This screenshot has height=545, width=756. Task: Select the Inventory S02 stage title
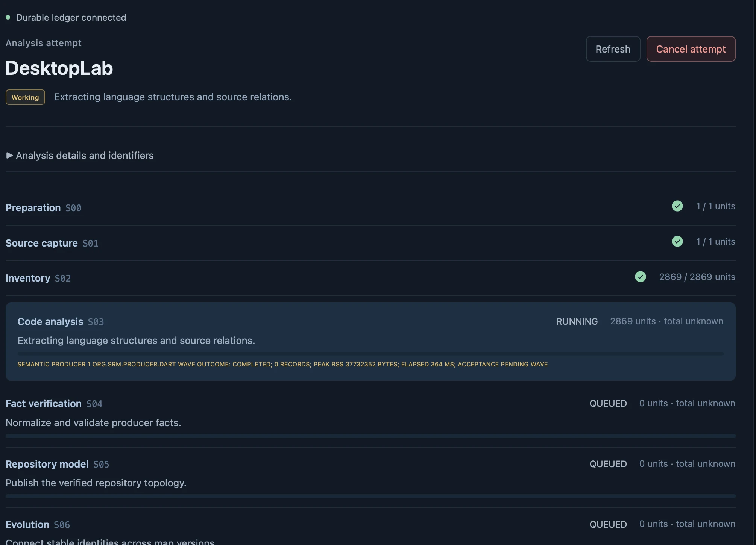pos(38,278)
